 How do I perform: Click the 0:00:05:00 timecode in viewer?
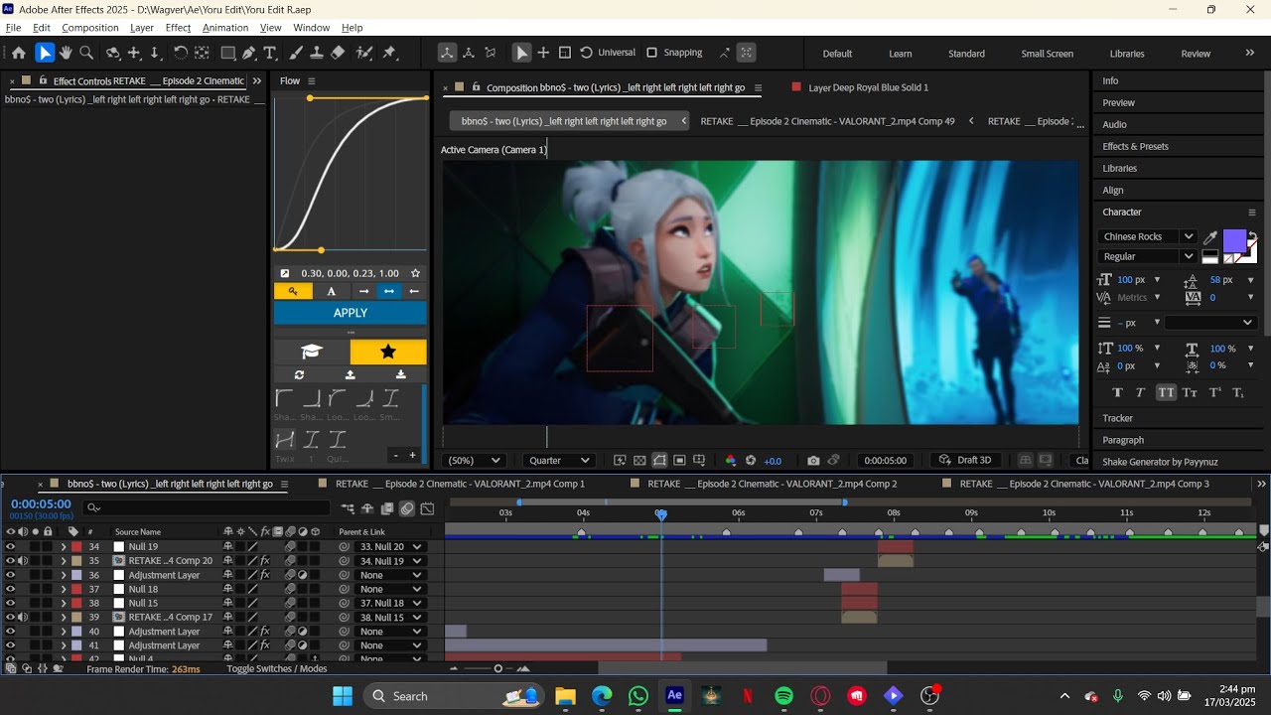pyautogui.click(x=885, y=461)
